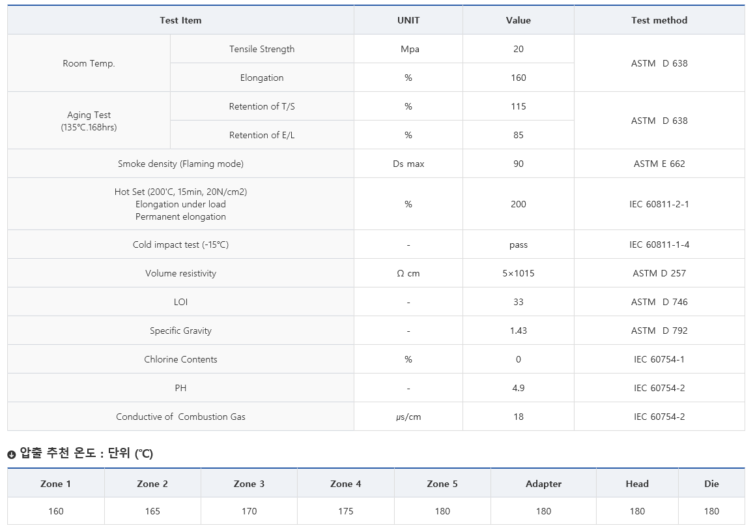The height and width of the screenshot is (532, 755).
Task: Click the Test method column header
Action: point(659,20)
